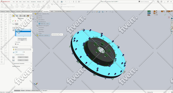
Task: Open the Search Commands dropdown arrow
Action: coord(155,2)
